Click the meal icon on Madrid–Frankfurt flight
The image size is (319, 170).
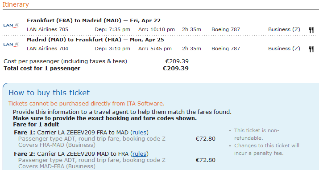click(311, 49)
